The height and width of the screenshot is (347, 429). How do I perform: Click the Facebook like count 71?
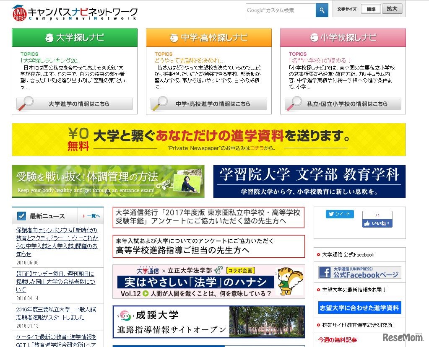pos(377,215)
